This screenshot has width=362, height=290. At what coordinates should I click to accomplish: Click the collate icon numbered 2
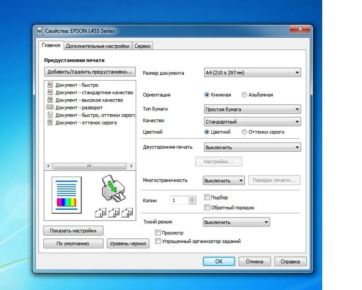pos(114,213)
